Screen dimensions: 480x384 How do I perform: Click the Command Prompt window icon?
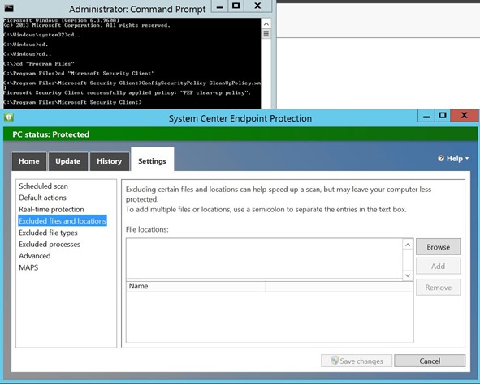pyautogui.click(x=9, y=8)
